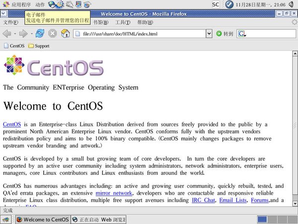298x224 pixels.
Task: Open the 文件(F) menu
Action: [11, 22]
